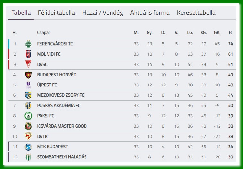This screenshot has height=169, width=243.
Task: Click the Budapest Honvéd club badge
Action: [28, 75]
